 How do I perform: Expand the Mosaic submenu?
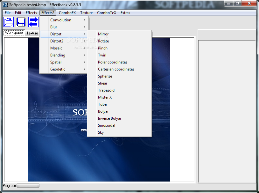pos(64,48)
